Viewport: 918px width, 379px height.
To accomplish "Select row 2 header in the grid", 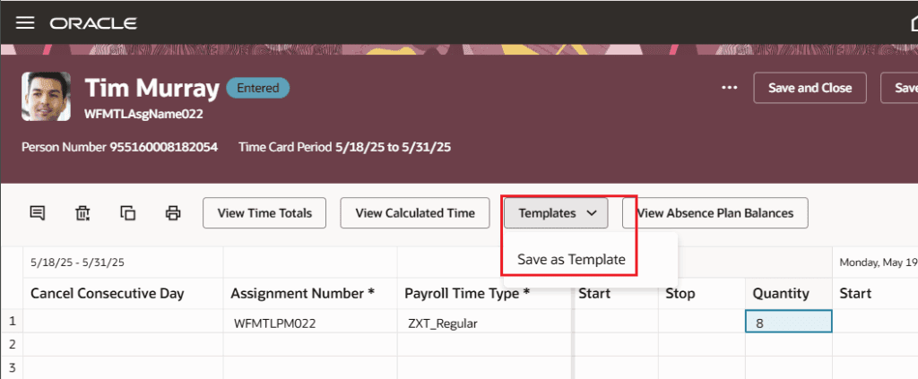I will pyautogui.click(x=12, y=344).
